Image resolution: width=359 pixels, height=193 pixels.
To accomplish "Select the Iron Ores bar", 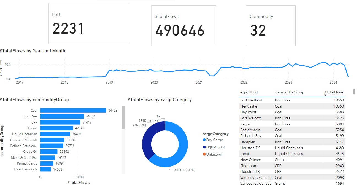I will coord(62,116).
